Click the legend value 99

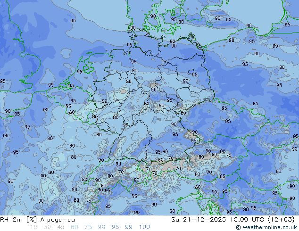point(129,227)
